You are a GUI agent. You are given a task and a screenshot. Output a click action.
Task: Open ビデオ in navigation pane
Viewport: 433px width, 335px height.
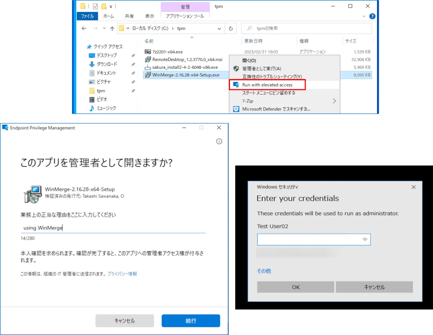click(x=102, y=99)
